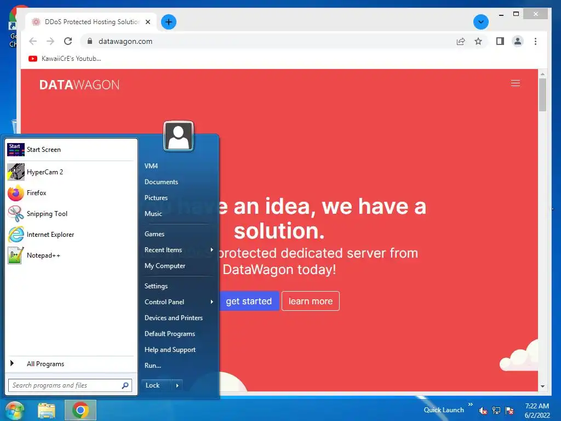The width and height of the screenshot is (561, 421).
Task: Click the DATAWAGON logo
Action: [79, 85]
